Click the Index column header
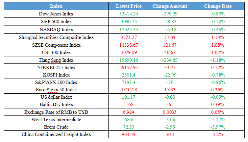The height and width of the screenshot is (142, 248). coord(56,6)
